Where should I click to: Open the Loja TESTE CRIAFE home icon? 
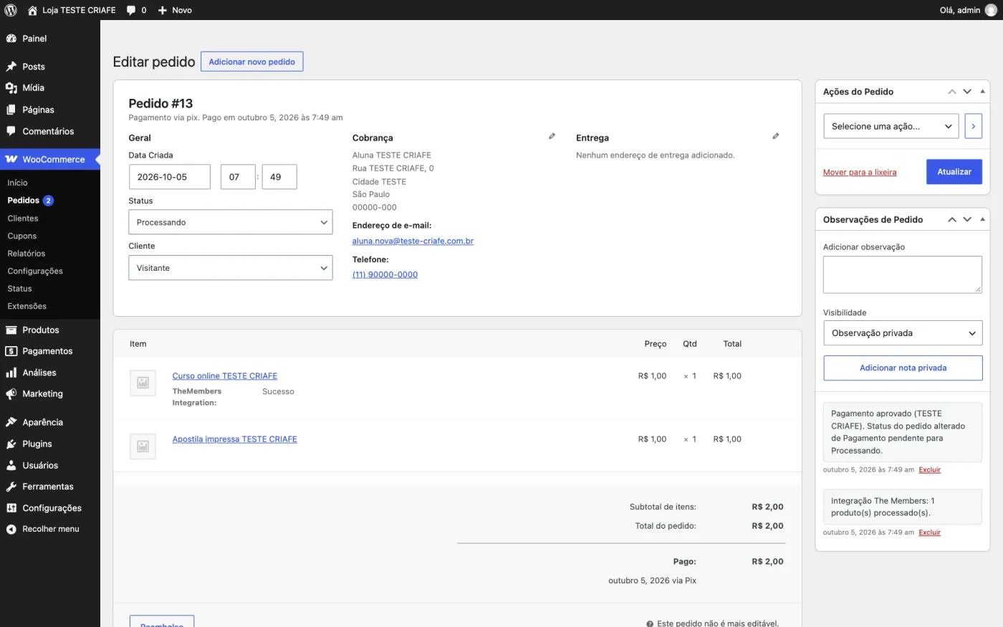(32, 10)
